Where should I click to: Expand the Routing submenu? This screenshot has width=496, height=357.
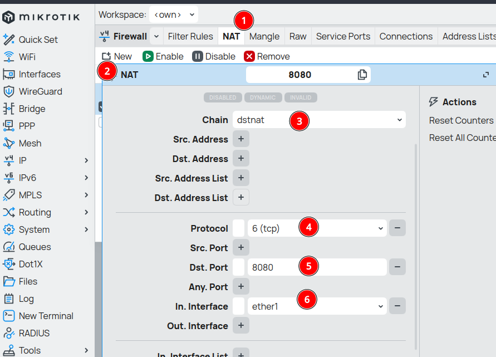coord(86,212)
